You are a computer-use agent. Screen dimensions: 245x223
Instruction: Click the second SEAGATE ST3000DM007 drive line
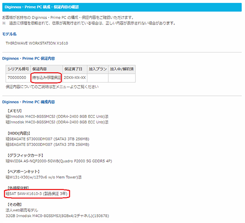(47, 144)
